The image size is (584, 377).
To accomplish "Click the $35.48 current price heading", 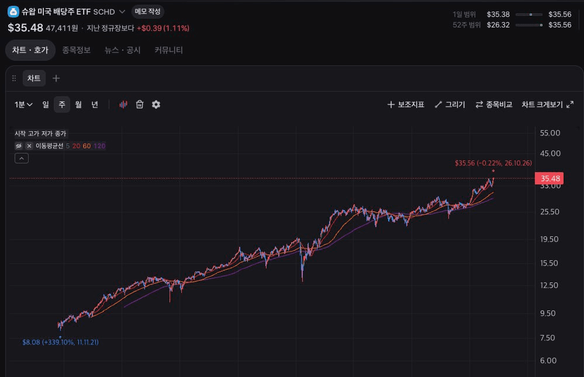I will click(25, 28).
